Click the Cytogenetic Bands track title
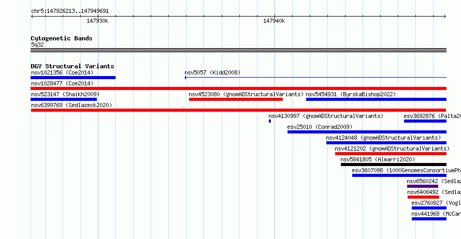Viewport: 461px width, 239px height. [62, 38]
